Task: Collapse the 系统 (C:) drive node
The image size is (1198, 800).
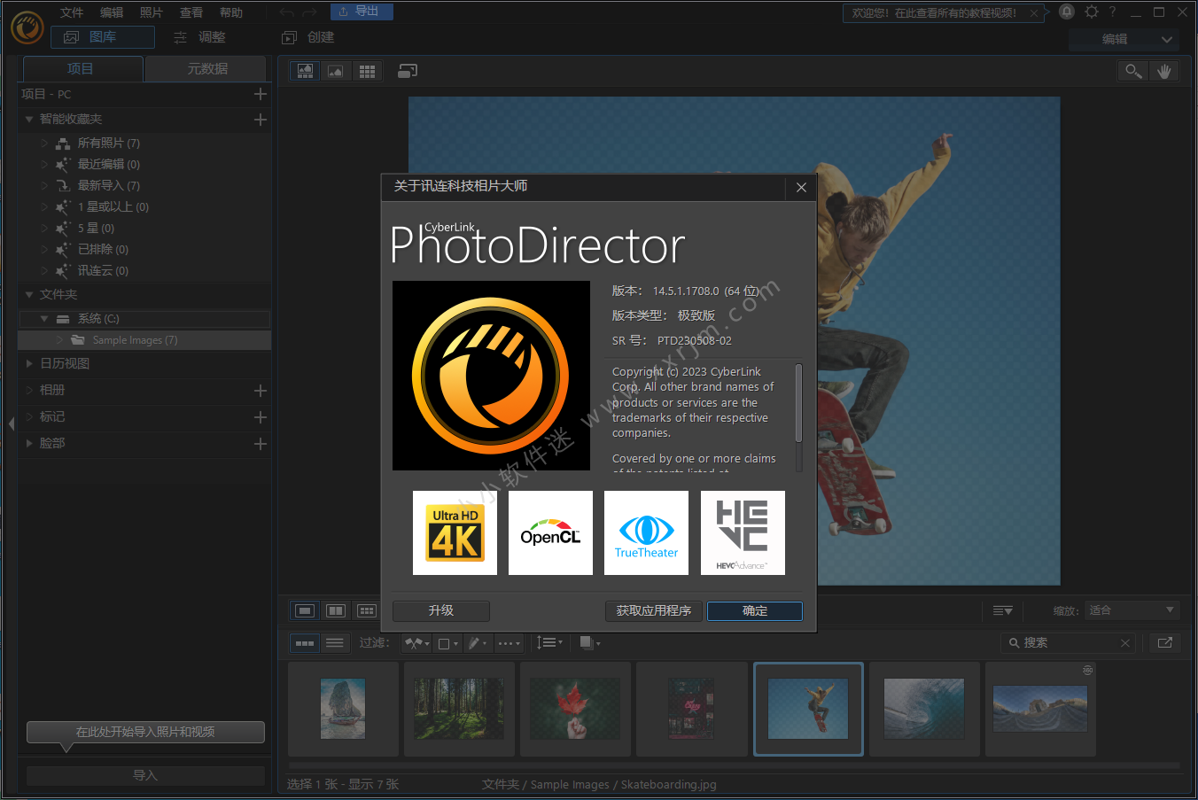Action: pos(44,318)
